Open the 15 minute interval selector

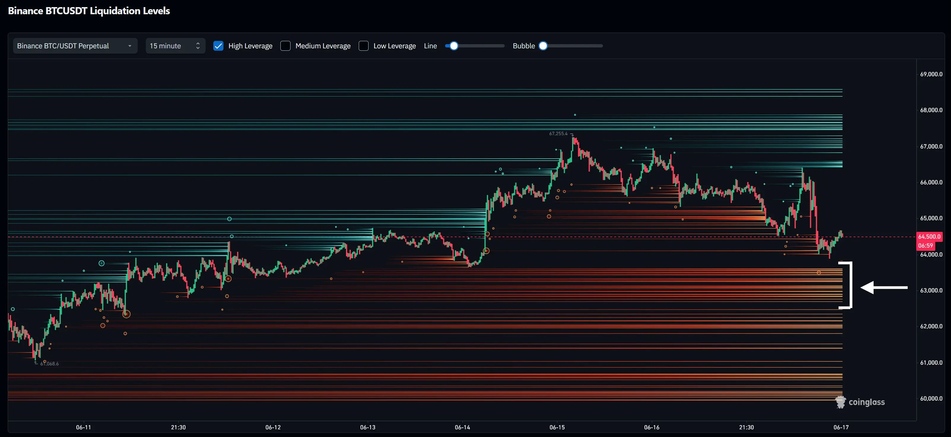(x=175, y=46)
